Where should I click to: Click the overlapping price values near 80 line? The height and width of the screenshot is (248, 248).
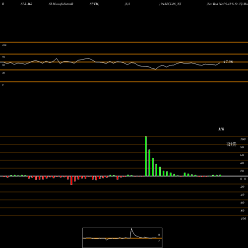tap(231, 144)
